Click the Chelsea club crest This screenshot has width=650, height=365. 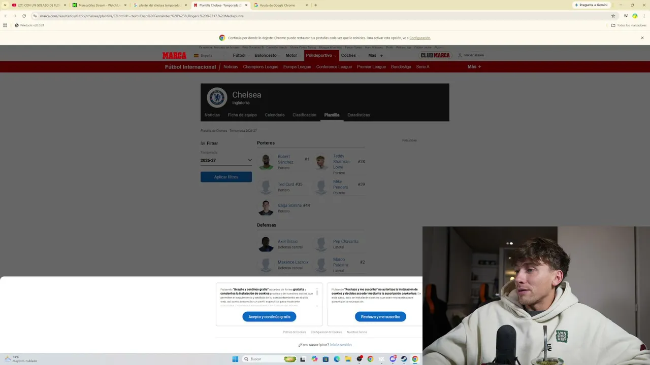coord(217,98)
